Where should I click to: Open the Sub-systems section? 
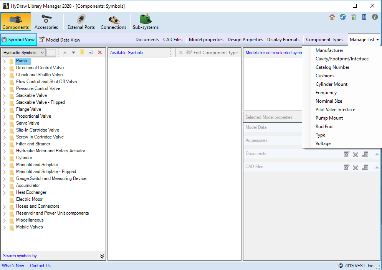point(146,22)
